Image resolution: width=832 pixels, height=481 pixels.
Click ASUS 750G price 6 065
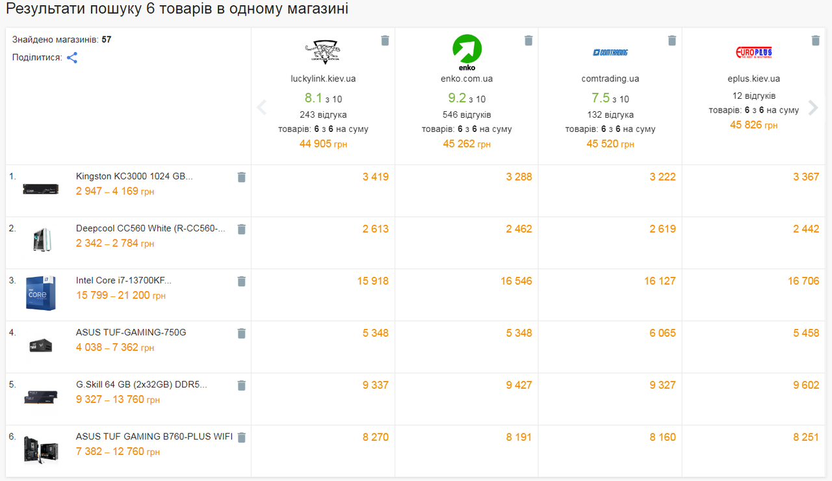[x=663, y=333]
